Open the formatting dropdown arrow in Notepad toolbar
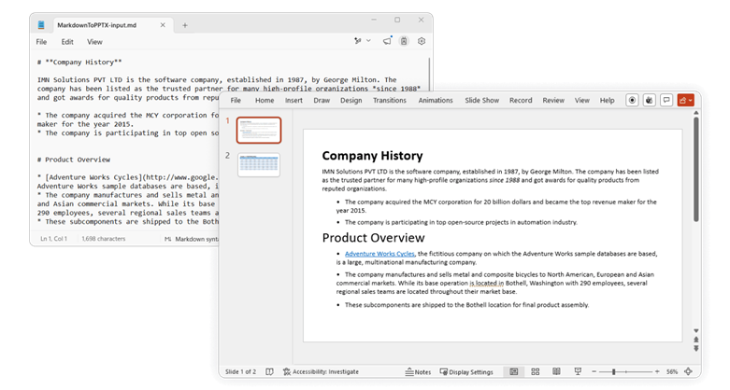The image size is (730, 390). (368, 41)
